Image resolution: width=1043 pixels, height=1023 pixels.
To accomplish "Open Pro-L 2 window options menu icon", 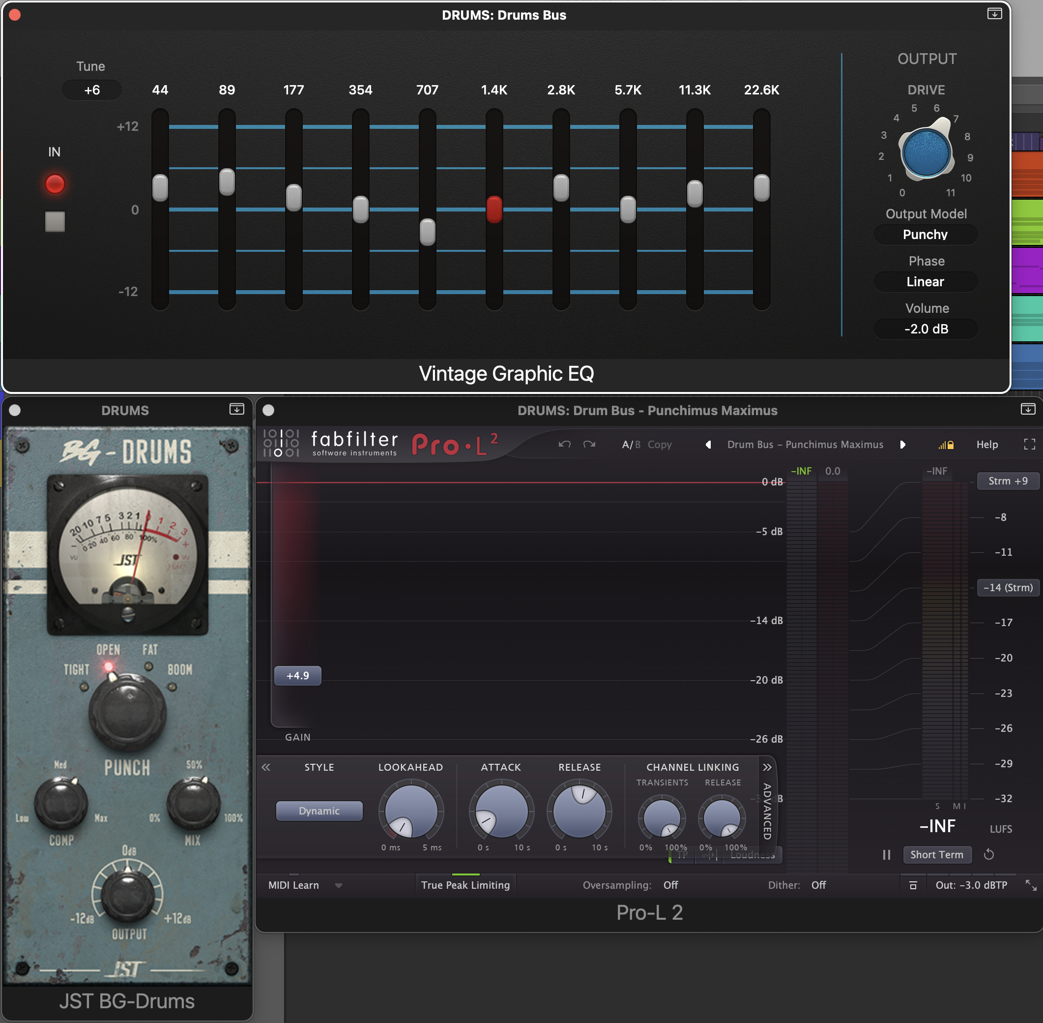I will [1027, 409].
